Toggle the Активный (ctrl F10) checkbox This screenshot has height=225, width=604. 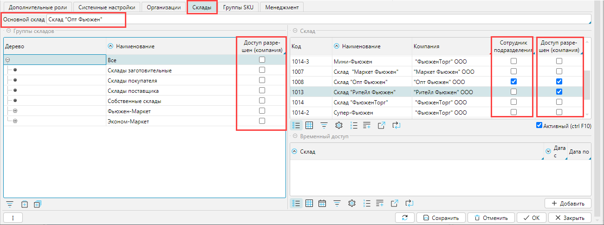coord(539,125)
